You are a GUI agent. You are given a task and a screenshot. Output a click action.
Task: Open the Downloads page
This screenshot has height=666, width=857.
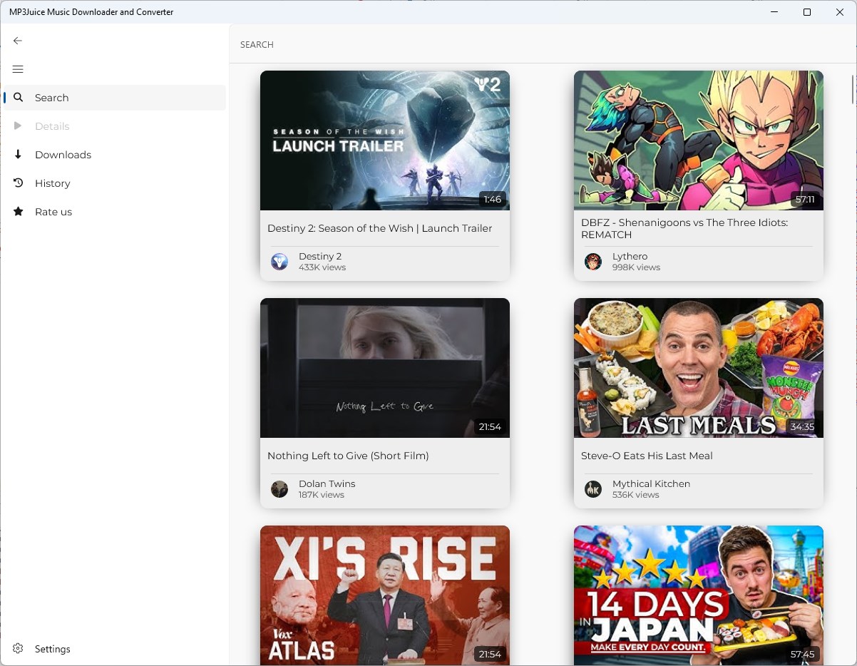click(115, 155)
